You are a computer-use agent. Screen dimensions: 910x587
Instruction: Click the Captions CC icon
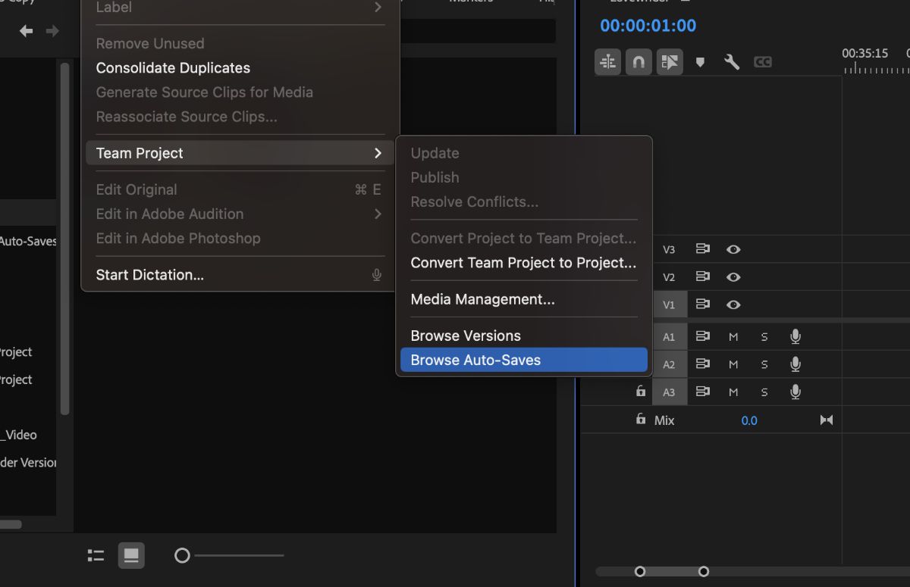(763, 62)
